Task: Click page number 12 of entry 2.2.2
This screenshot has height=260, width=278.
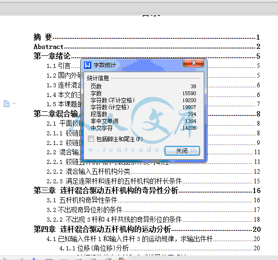Action: click(x=257, y=171)
